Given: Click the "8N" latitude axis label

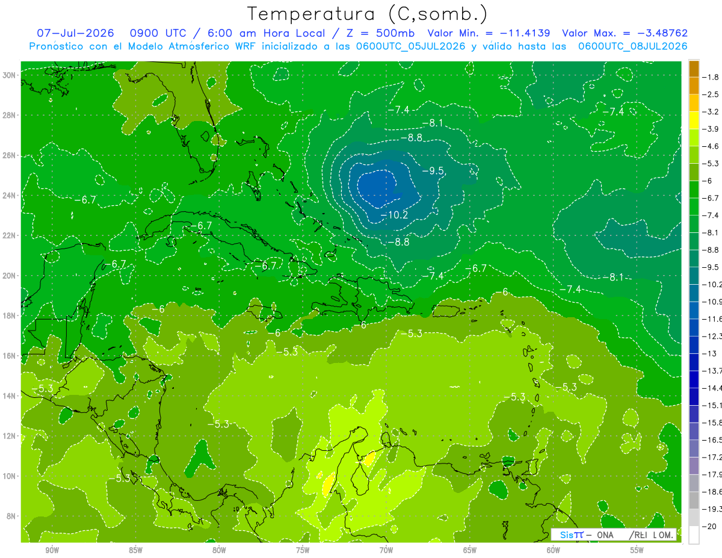Looking at the screenshot, I should pyautogui.click(x=11, y=516).
